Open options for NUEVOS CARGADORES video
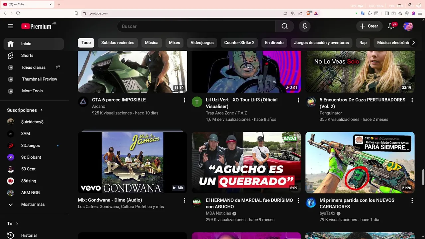Screen dimensions: 425x239 (x=412, y=200)
